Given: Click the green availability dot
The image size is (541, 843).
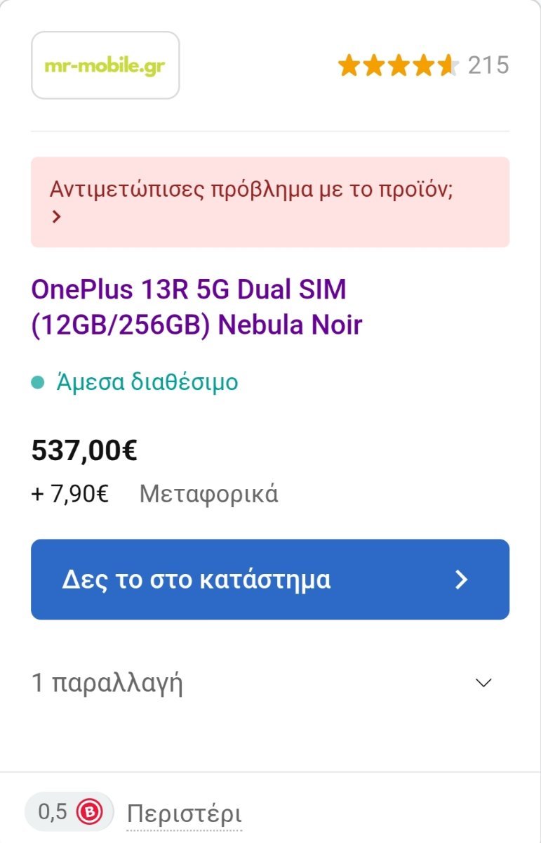Looking at the screenshot, I should (x=38, y=383).
